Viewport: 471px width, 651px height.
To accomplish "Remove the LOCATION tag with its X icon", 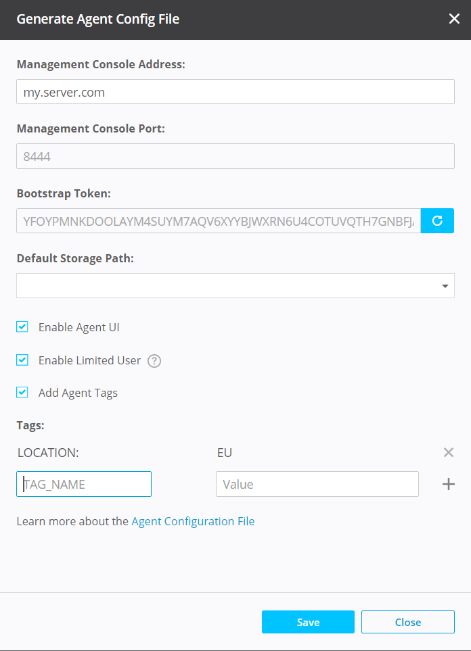I will click(448, 452).
